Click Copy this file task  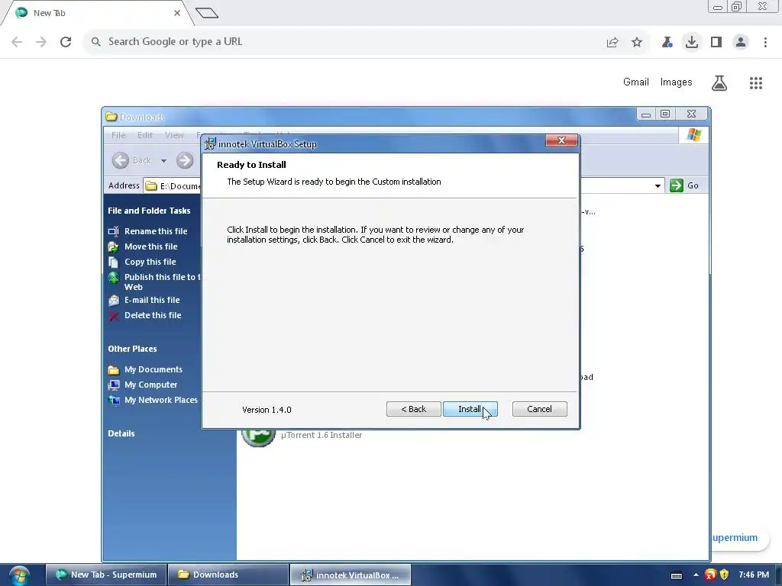150,262
